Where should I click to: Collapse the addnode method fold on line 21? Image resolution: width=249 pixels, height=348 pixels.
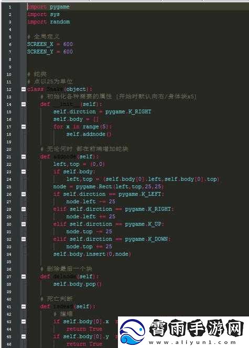coord(24,157)
